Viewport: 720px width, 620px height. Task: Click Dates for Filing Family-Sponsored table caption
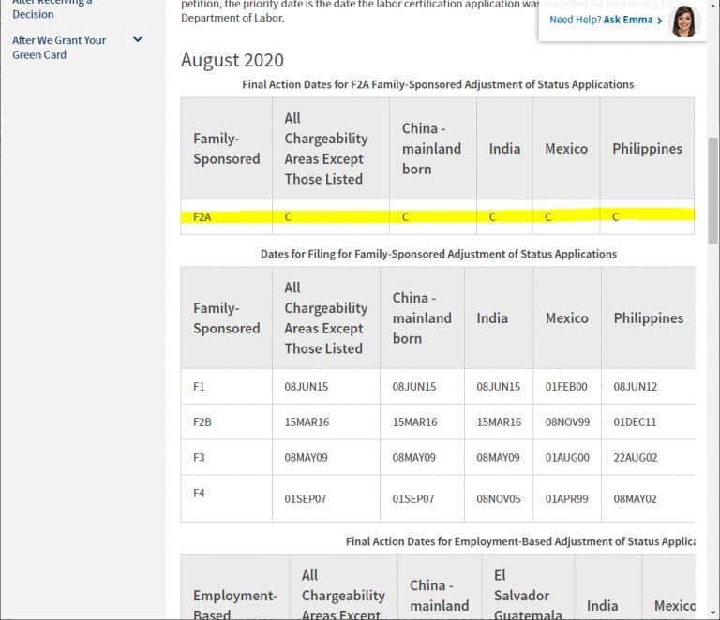(439, 254)
